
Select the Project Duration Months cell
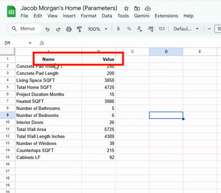click(x=48, y=94)
